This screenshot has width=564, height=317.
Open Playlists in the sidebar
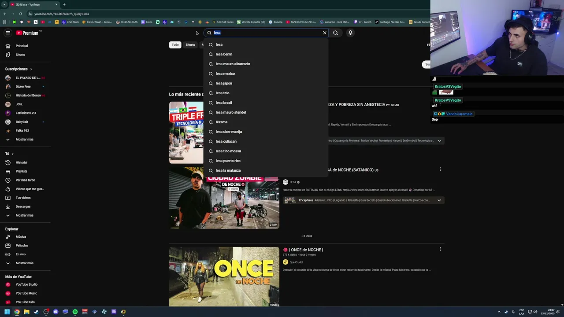(x=21, y=171)
